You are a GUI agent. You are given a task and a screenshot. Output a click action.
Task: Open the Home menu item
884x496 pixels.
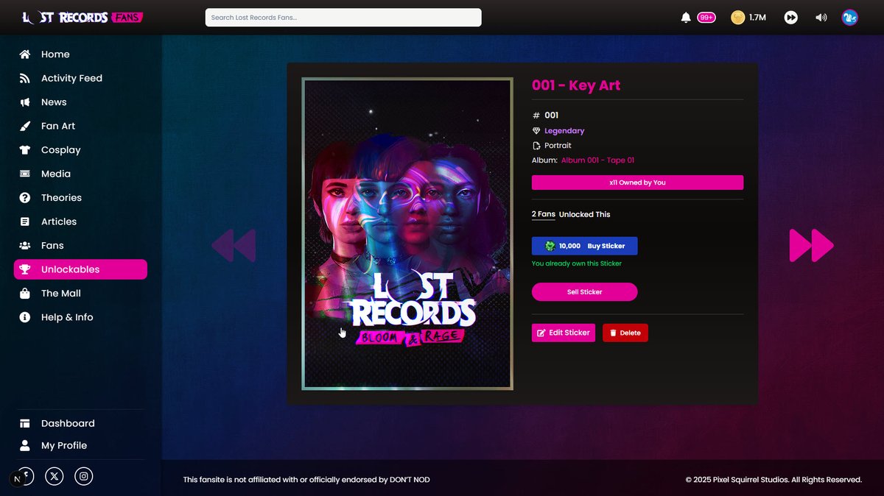[80, 54]
